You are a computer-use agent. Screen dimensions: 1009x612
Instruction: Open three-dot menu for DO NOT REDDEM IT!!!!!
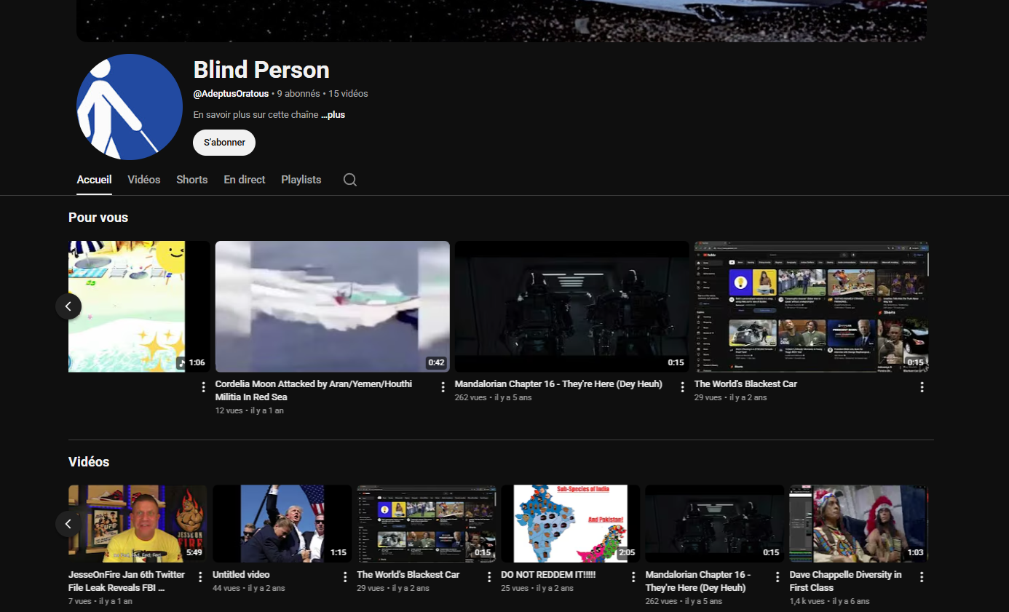pos(633,577)
